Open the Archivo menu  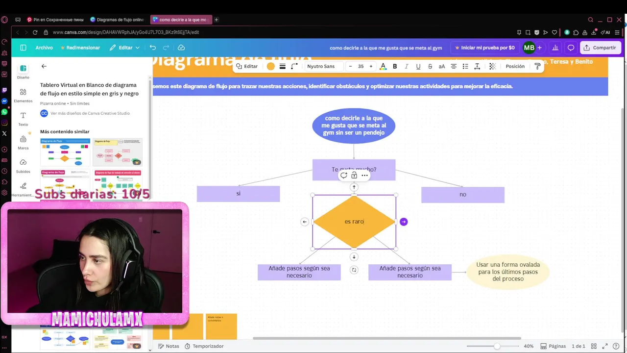click(x=44, y=48)
